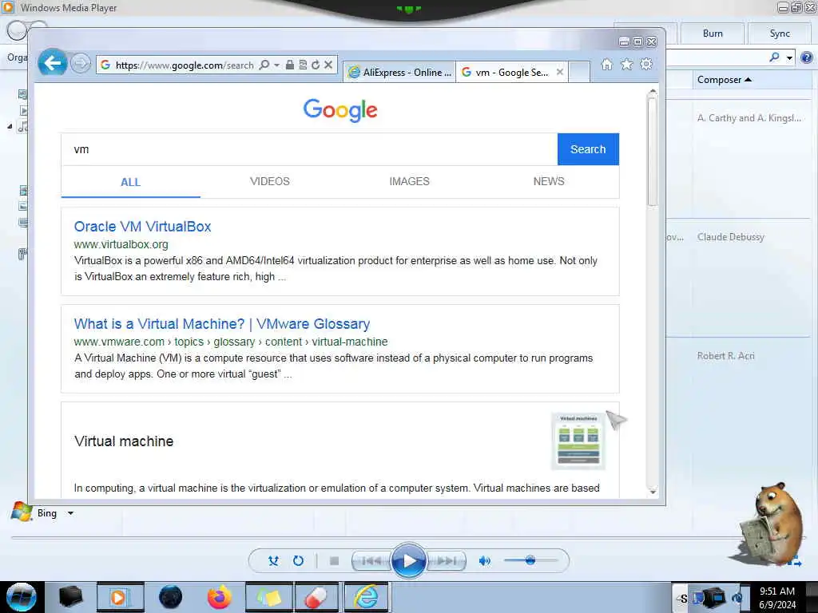Collapse the Music library tree arrow
Image resolution: width=818 pixels, height=613 pixels.
(10, 126)
